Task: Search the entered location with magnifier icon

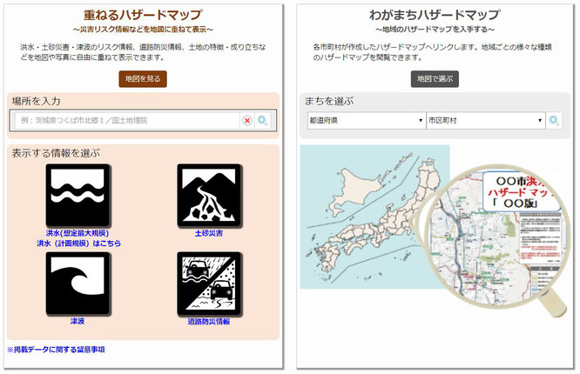Action: [x=263, y=121]
